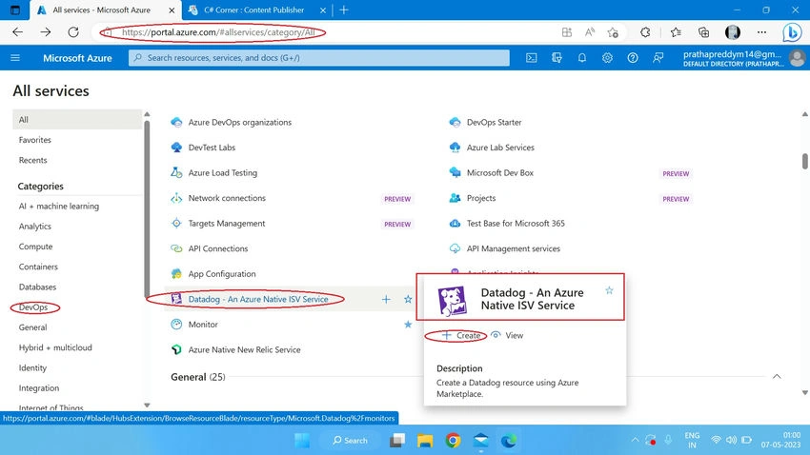Open the Mail app from taskbar
Screen dimensions: 810x455
coord(481,440)
